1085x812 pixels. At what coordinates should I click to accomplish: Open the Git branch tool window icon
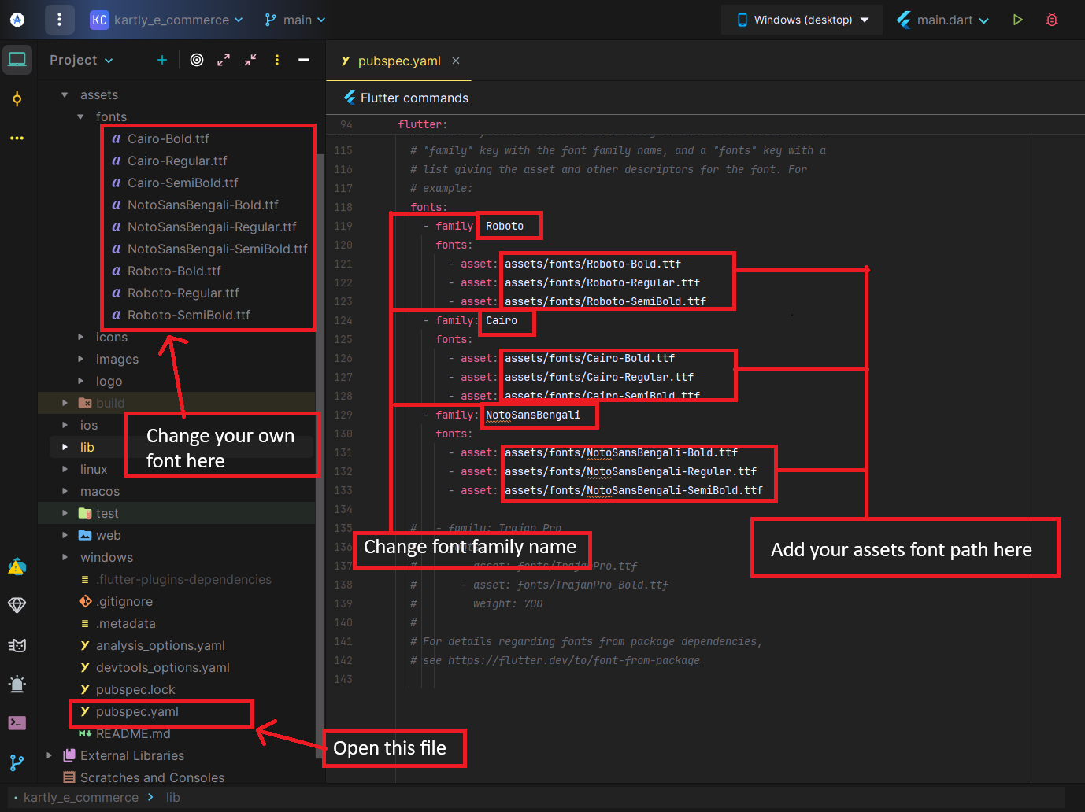coord(17,762)
